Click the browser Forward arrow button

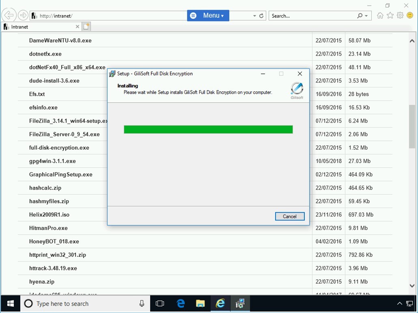(23, 16)
